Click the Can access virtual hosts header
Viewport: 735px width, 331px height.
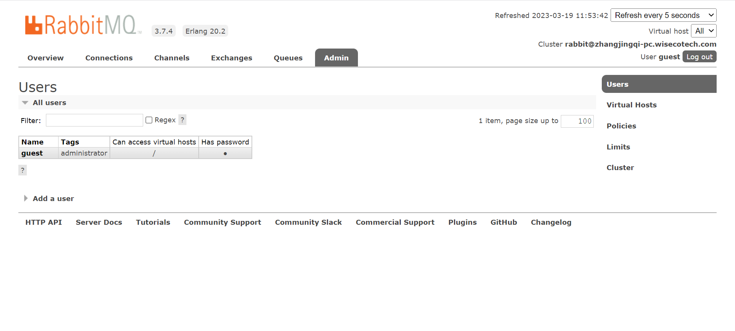coord(154,142)
